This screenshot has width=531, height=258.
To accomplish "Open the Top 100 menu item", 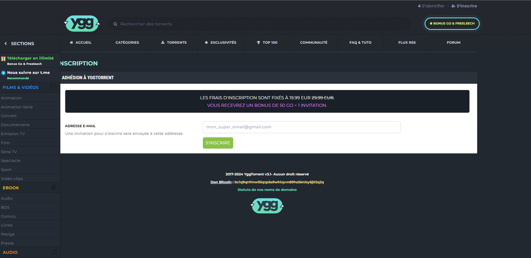I will click(267, 42).
